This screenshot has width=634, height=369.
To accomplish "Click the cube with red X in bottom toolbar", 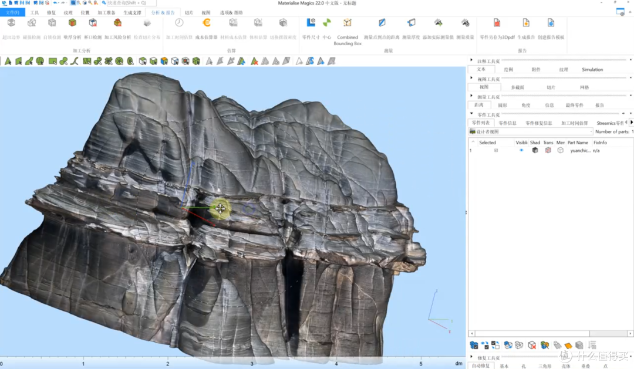I will coord(532,345).
